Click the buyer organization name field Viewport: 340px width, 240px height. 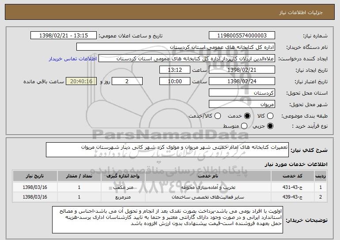tap(176, 47)
